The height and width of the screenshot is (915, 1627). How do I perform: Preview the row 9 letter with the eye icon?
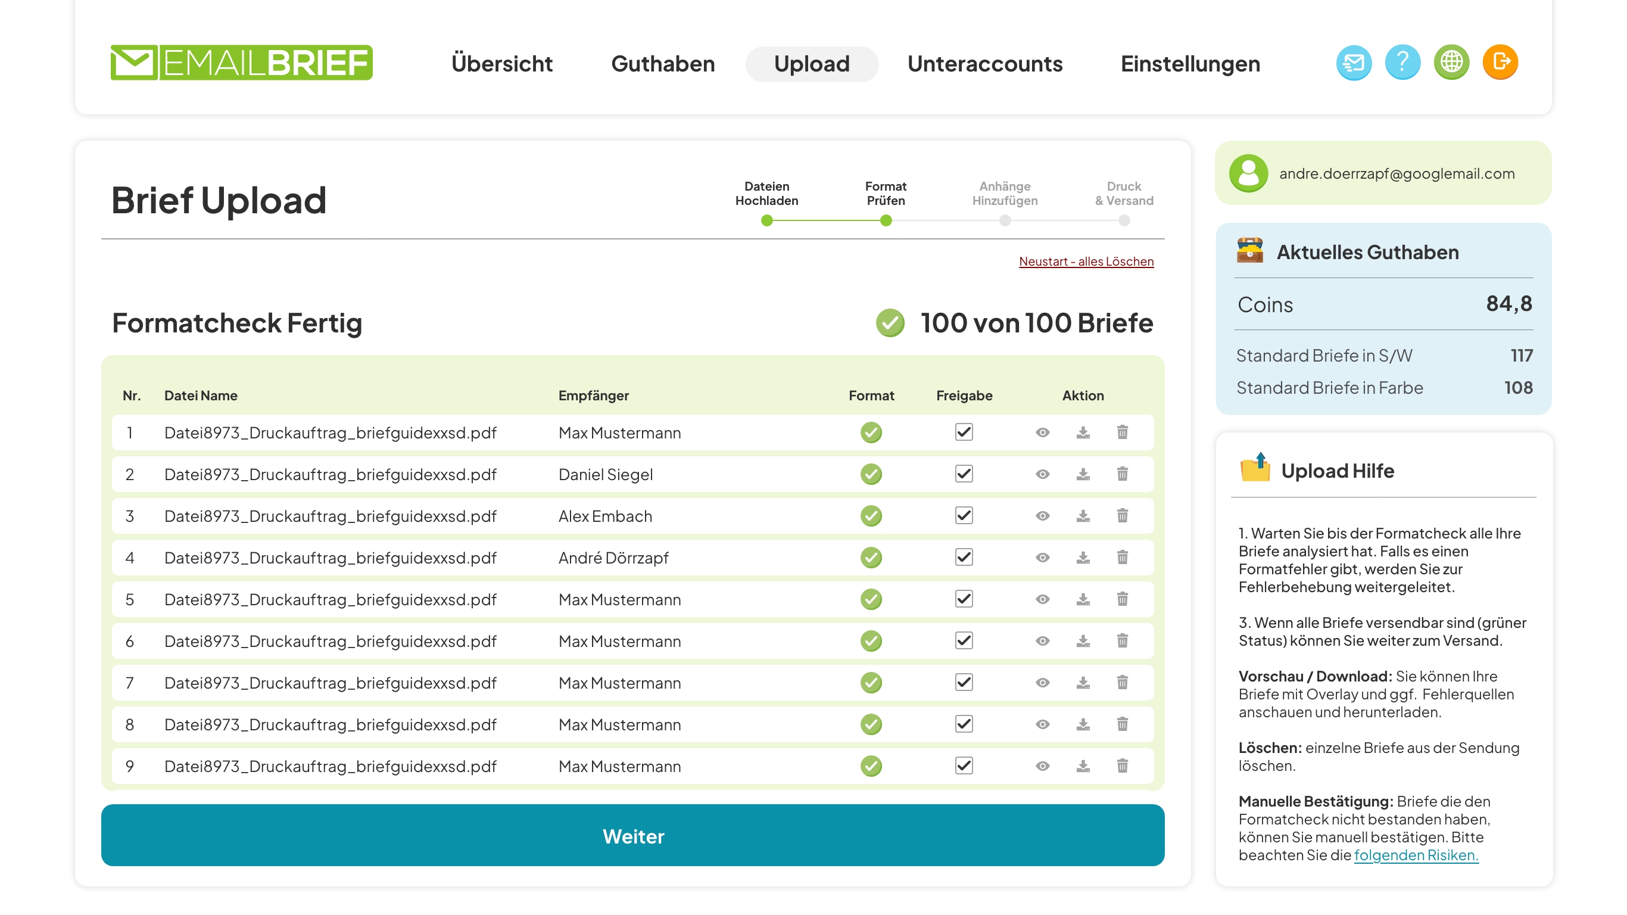click(1042, 767)
